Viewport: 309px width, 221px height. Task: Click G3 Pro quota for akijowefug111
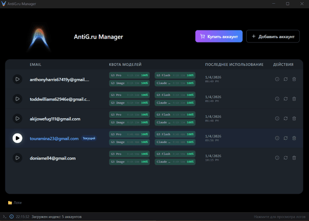click(x=129, y=115)
